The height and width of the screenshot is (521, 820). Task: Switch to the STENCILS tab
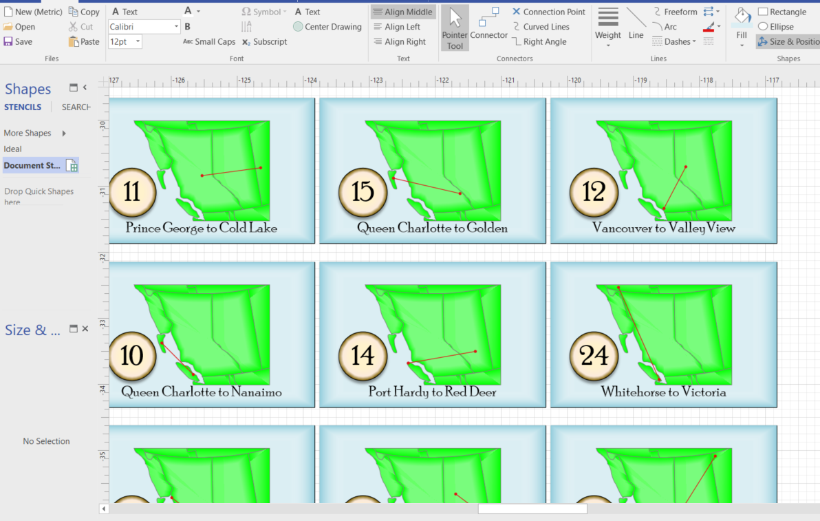pos(23,107)
